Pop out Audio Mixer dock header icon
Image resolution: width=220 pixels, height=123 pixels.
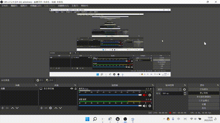coord(153,85)
